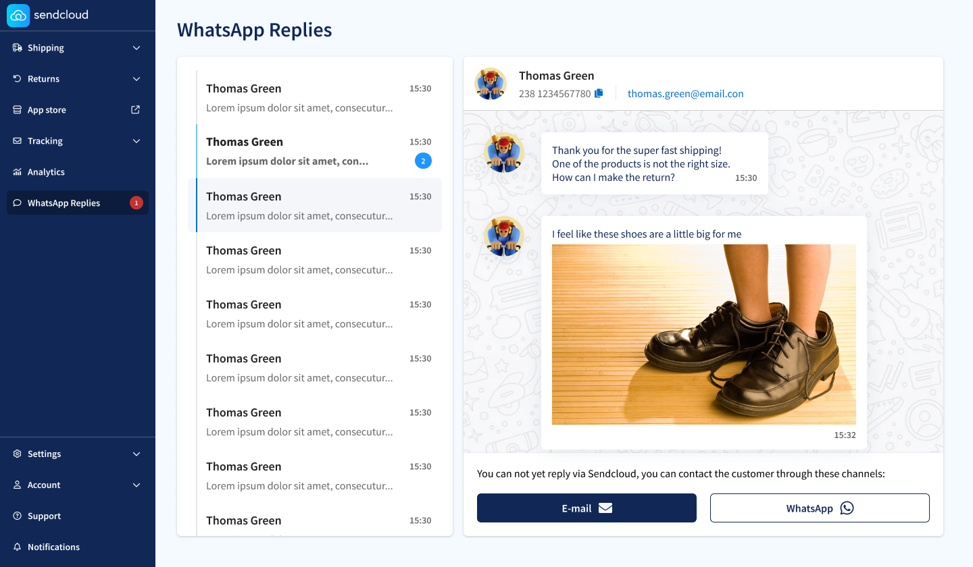Click Thomas Green avatar in chat header
Image resolution: width=973 pixels, height=567 pixels.
point(491,84)
